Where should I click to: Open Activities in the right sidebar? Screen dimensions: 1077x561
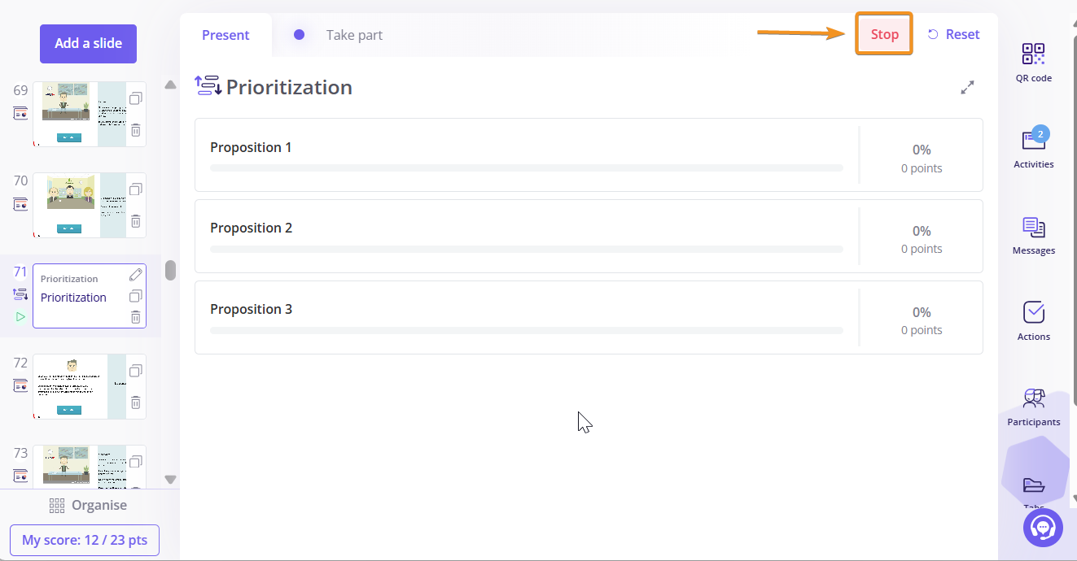(1033, 148)
